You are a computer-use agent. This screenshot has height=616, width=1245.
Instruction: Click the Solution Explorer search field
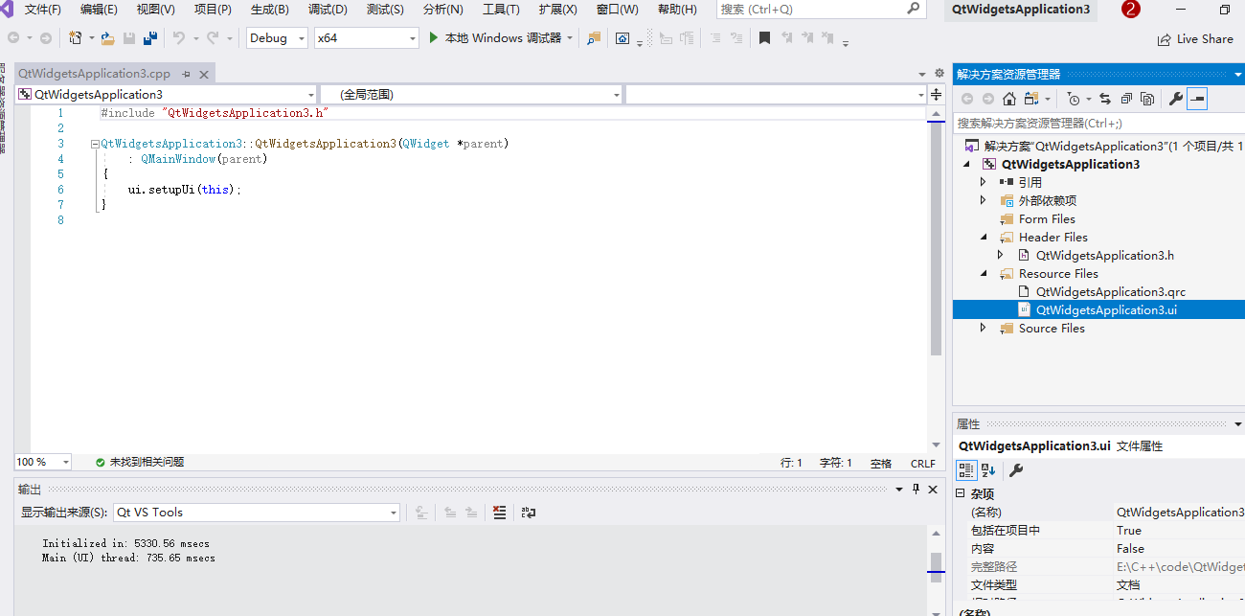[x=1098, y=123]
